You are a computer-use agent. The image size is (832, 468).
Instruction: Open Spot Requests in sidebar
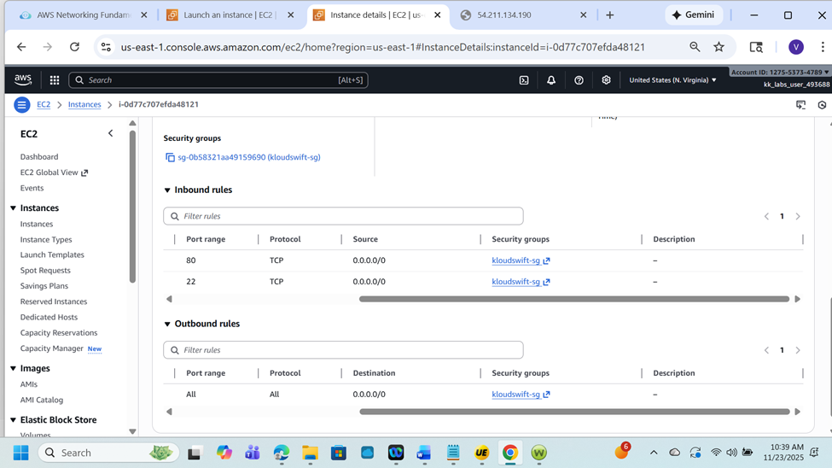coord(45,271)
